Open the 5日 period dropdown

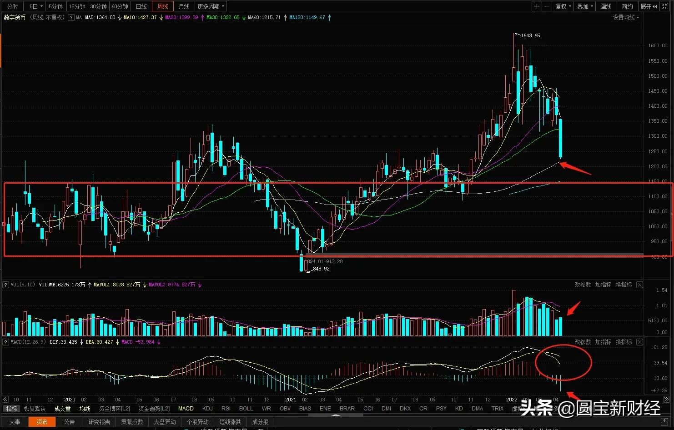(35, 6)
